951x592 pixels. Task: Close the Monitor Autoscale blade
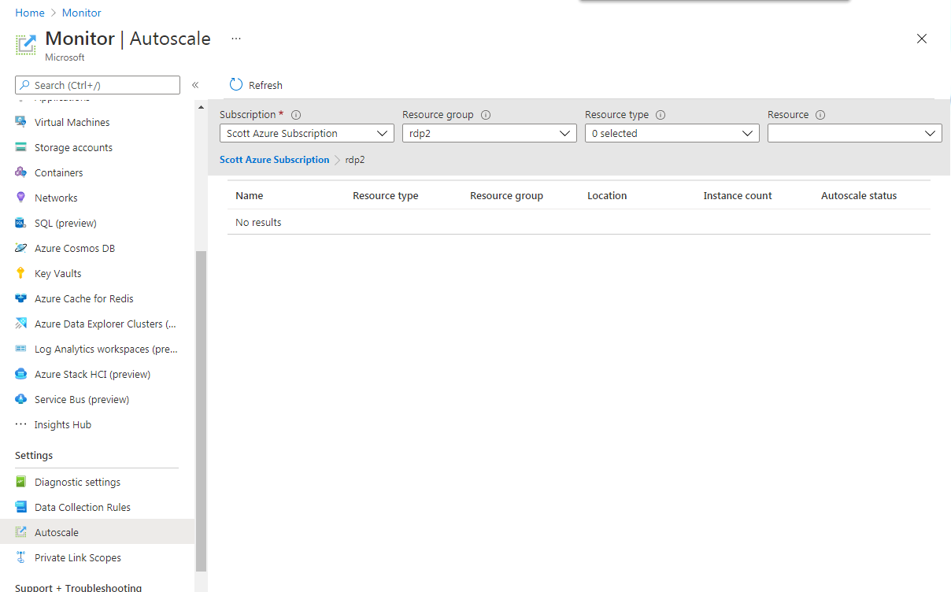[922, 39]
